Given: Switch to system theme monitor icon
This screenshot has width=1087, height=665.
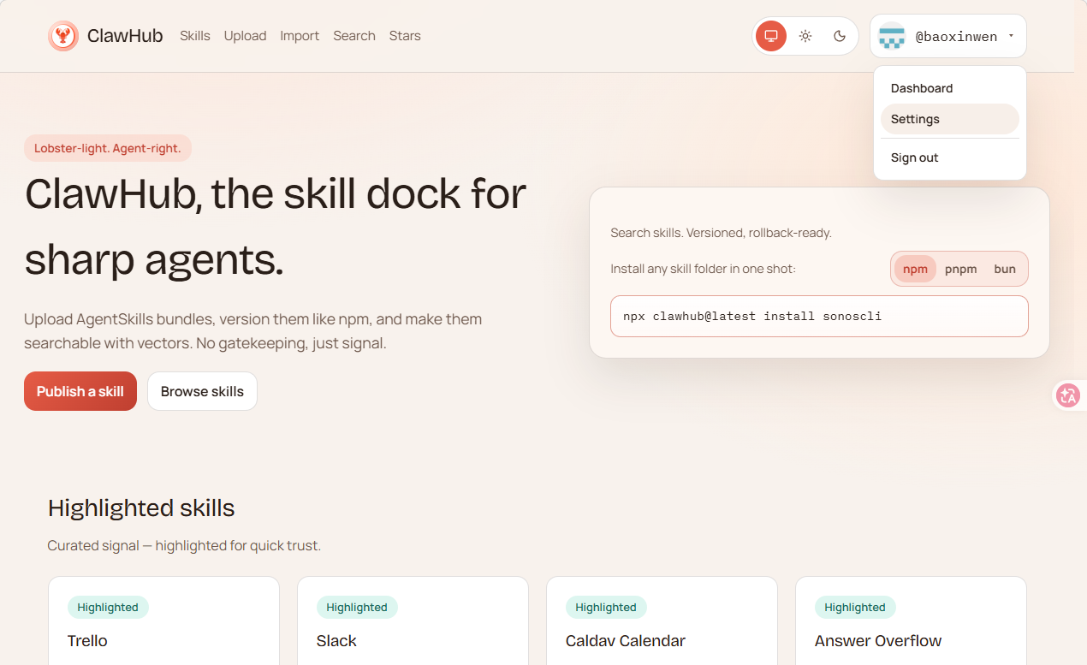Looking at the screenshot, I should coord(770,36).
